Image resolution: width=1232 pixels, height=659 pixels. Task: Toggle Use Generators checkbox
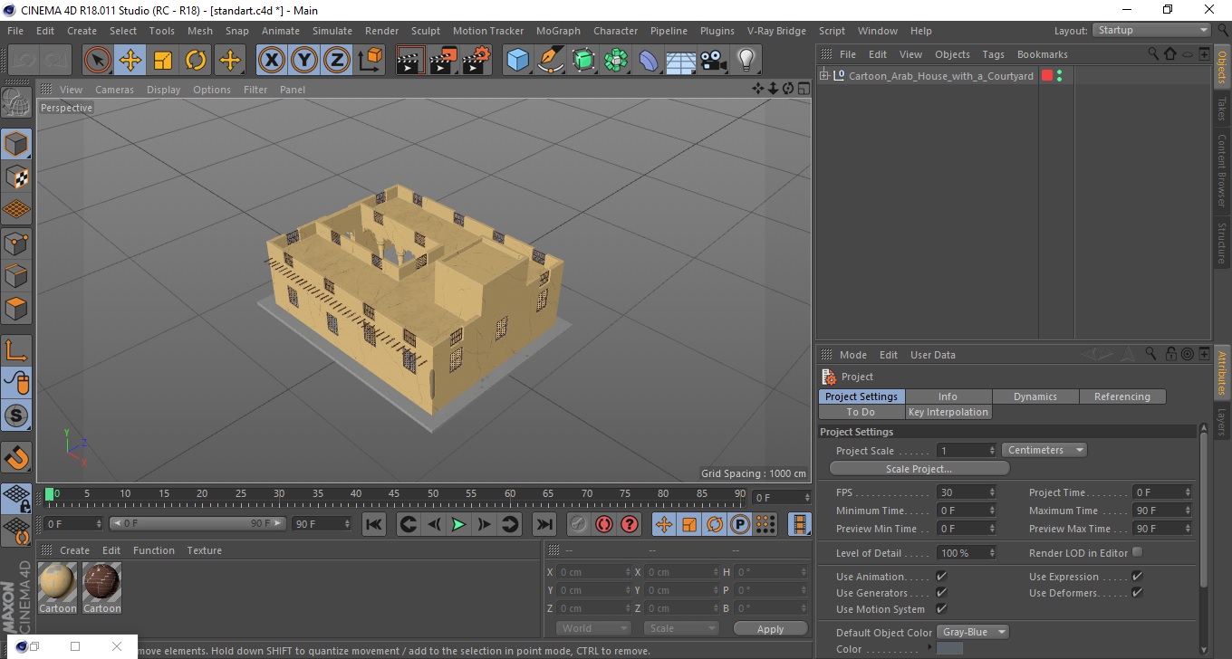941,593
